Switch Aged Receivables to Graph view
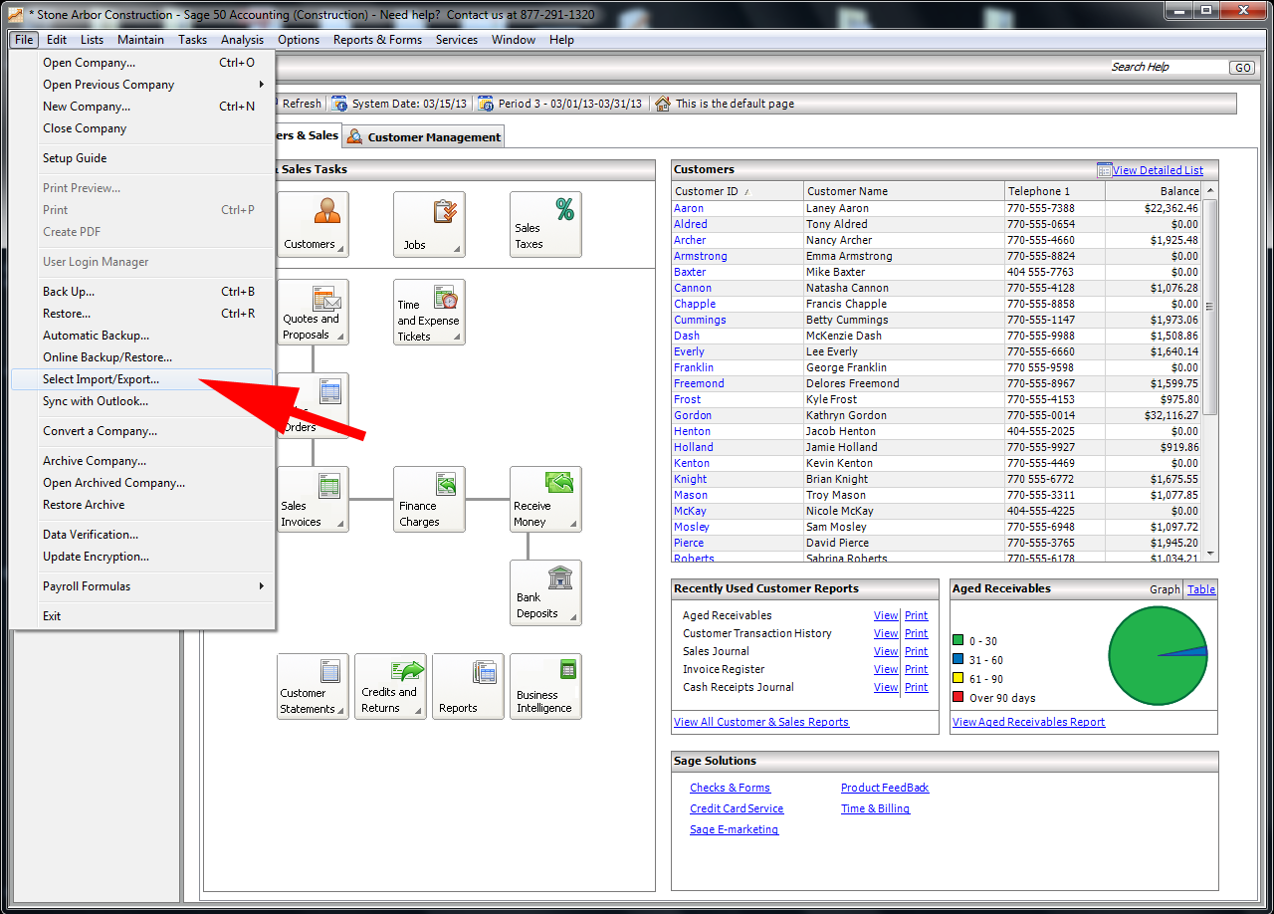The width and height of the screenshot is (1274, 914). coord(1164,588)
